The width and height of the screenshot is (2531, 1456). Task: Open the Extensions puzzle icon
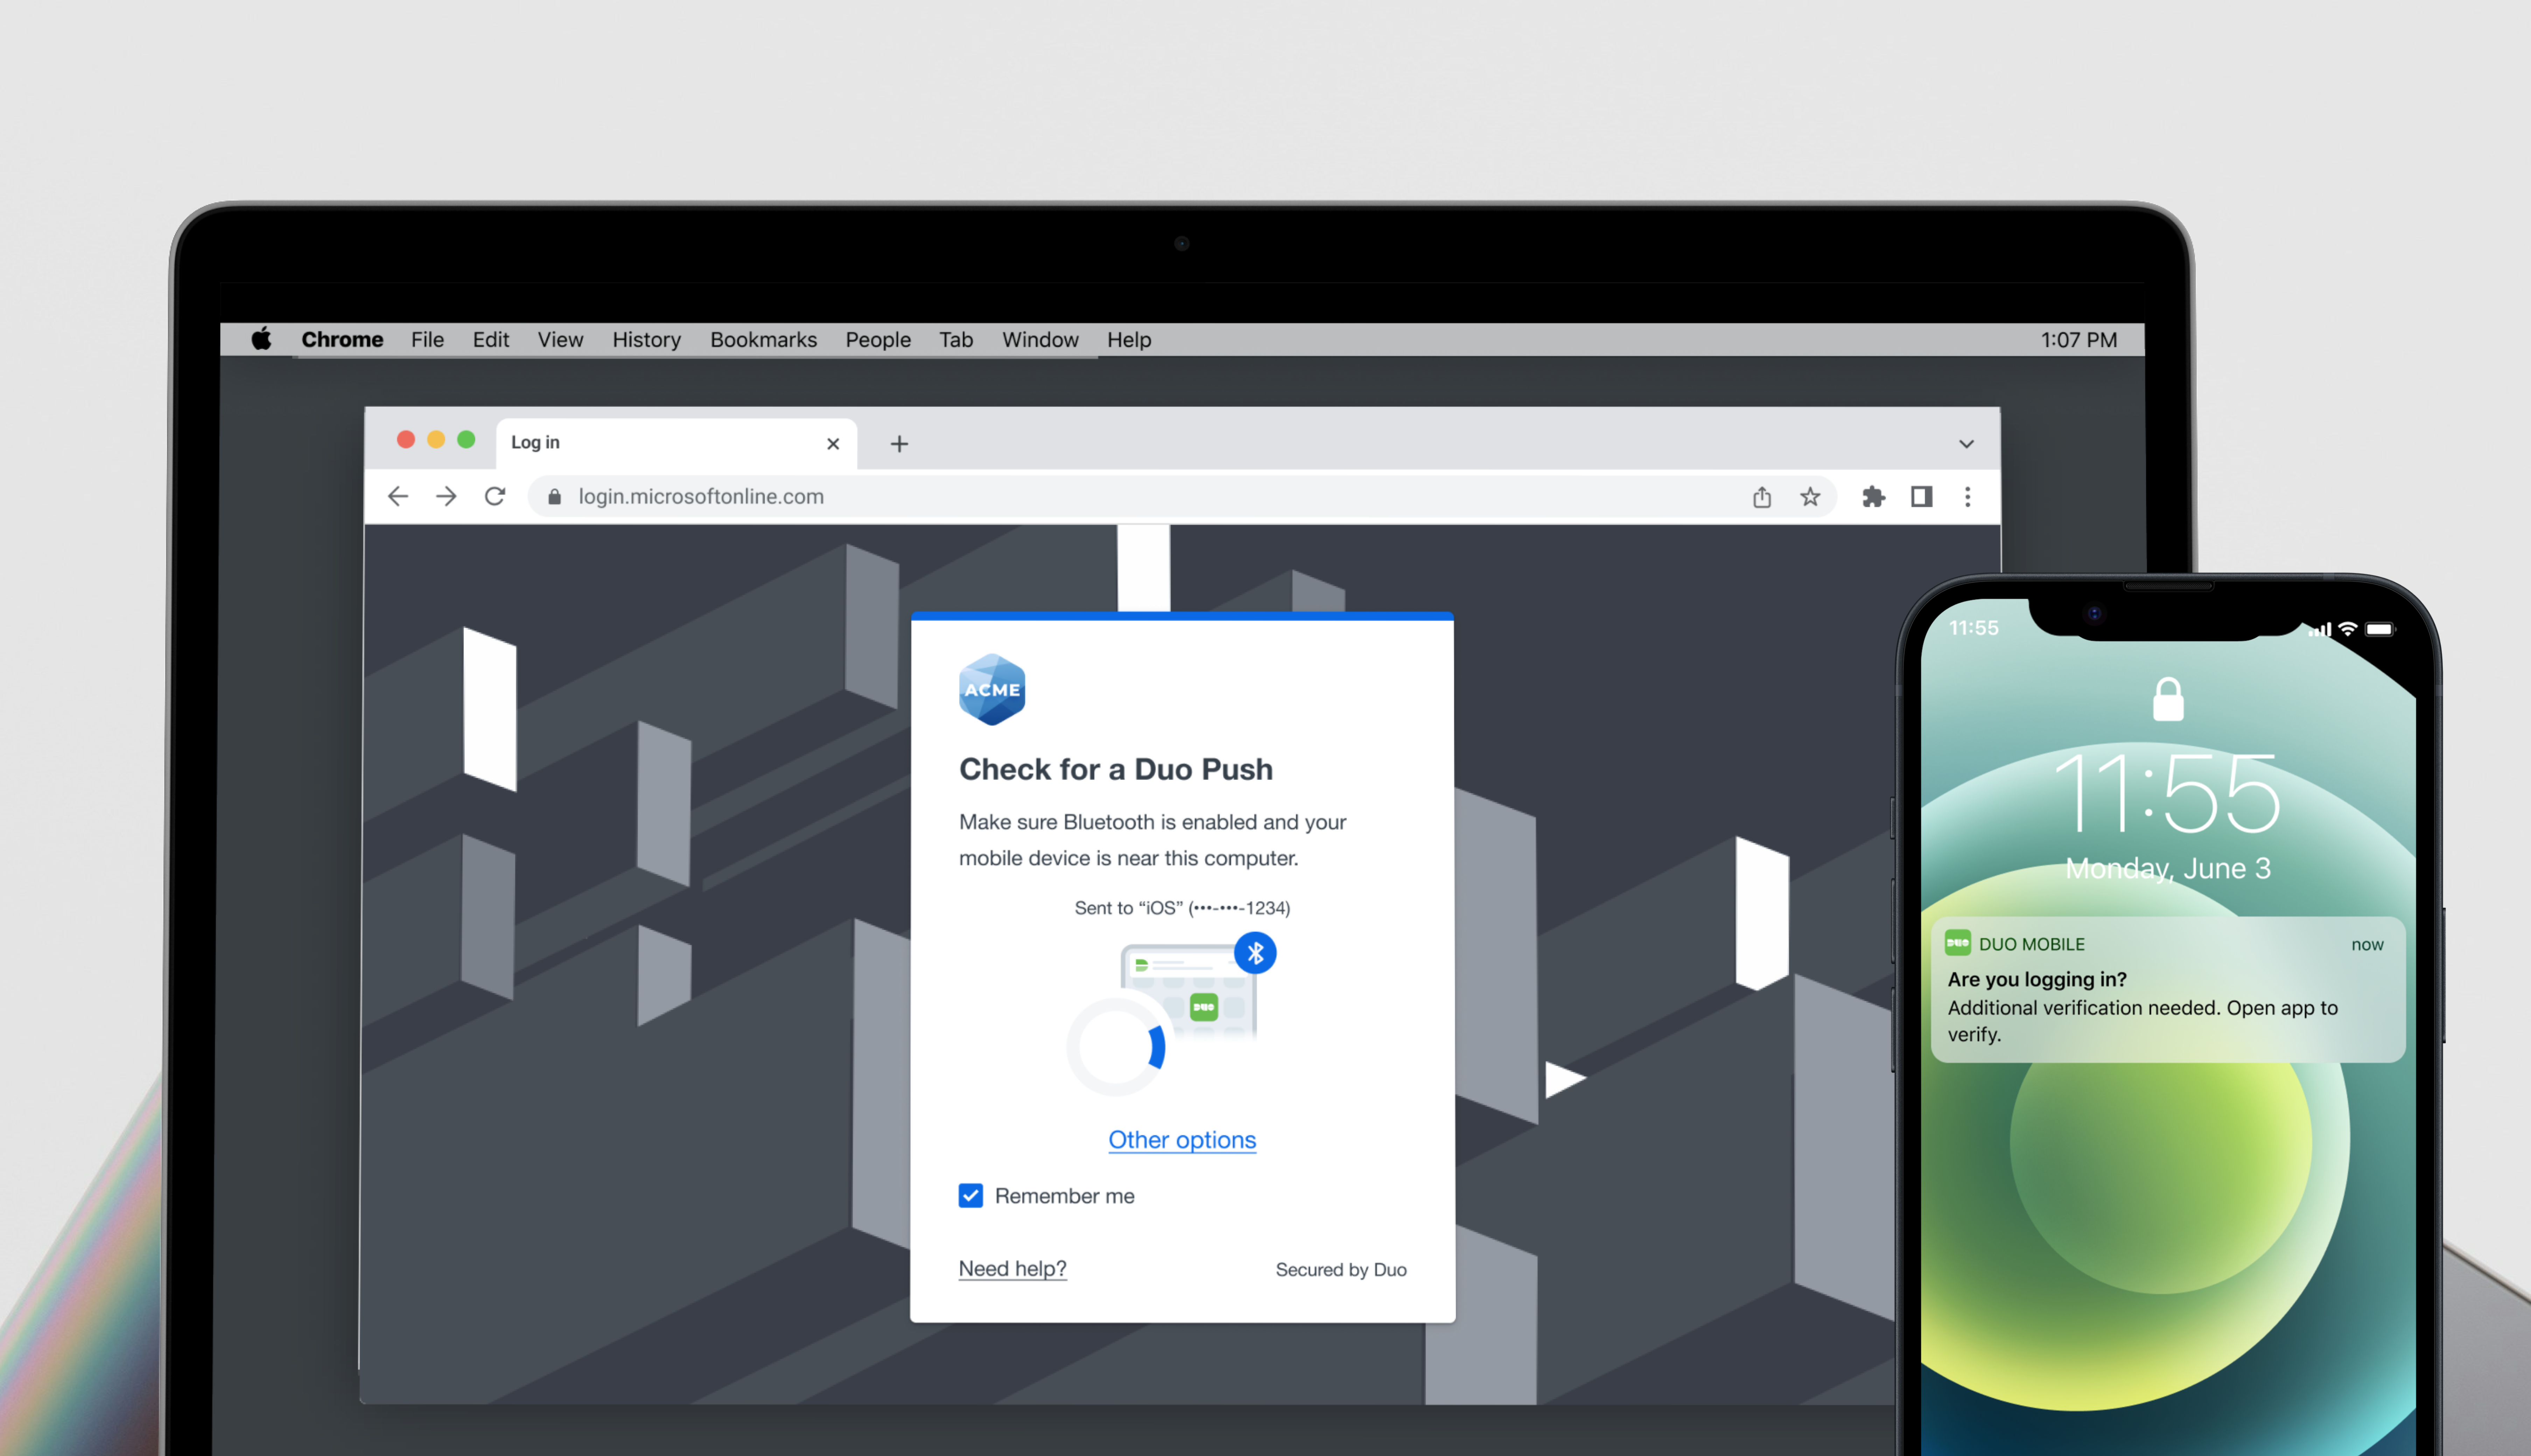[x=1873, y=497]
